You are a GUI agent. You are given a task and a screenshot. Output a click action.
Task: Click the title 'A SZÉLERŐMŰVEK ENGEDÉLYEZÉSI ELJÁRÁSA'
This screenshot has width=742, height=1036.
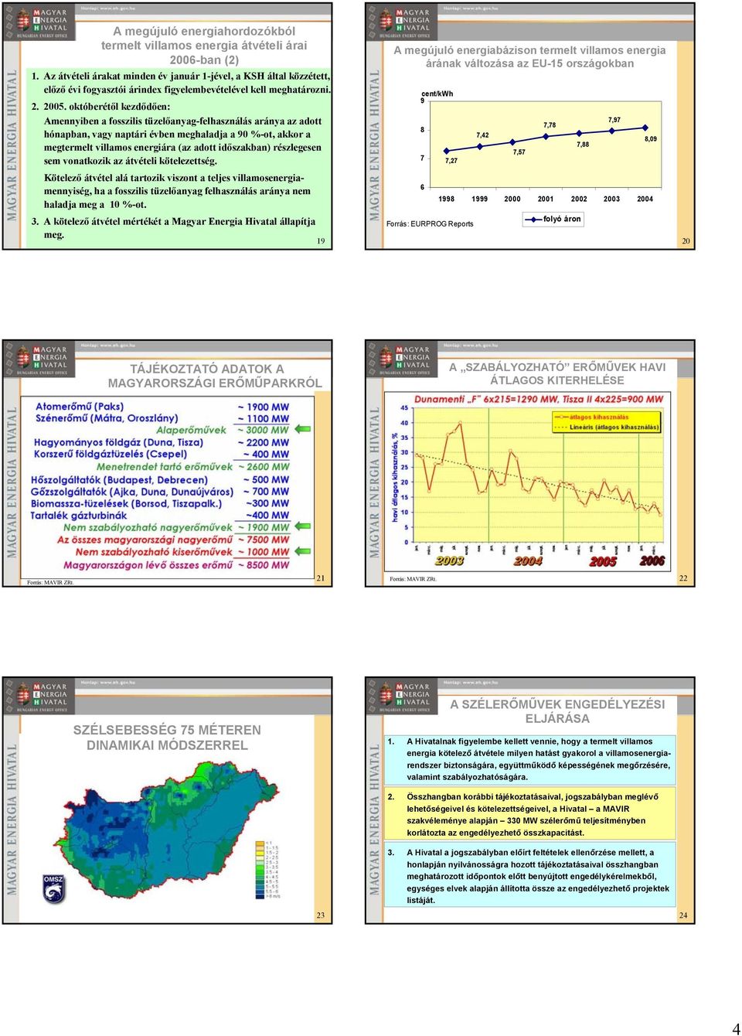[x=557, y=711]
